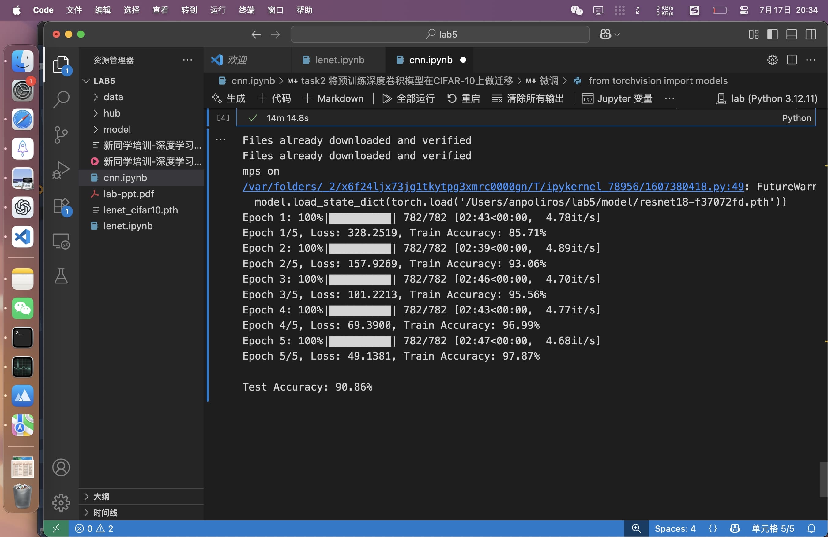This screenshot has width=828, height=537.
Task: Toggle the primary side bar
Action: [772, 34]
